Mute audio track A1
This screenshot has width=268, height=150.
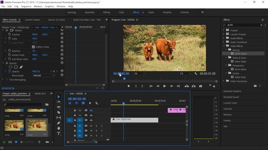click(91, 126)
